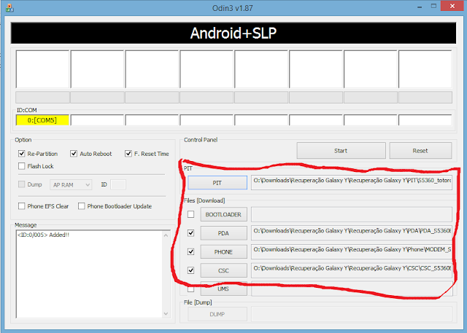Click the Reset button

point(420,151)
